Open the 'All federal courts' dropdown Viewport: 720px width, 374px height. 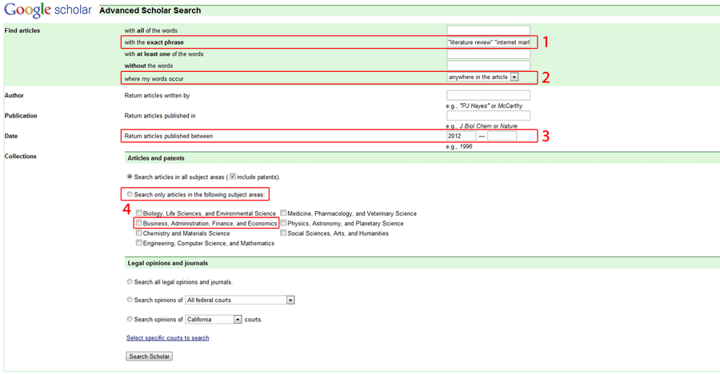[240, 300]
